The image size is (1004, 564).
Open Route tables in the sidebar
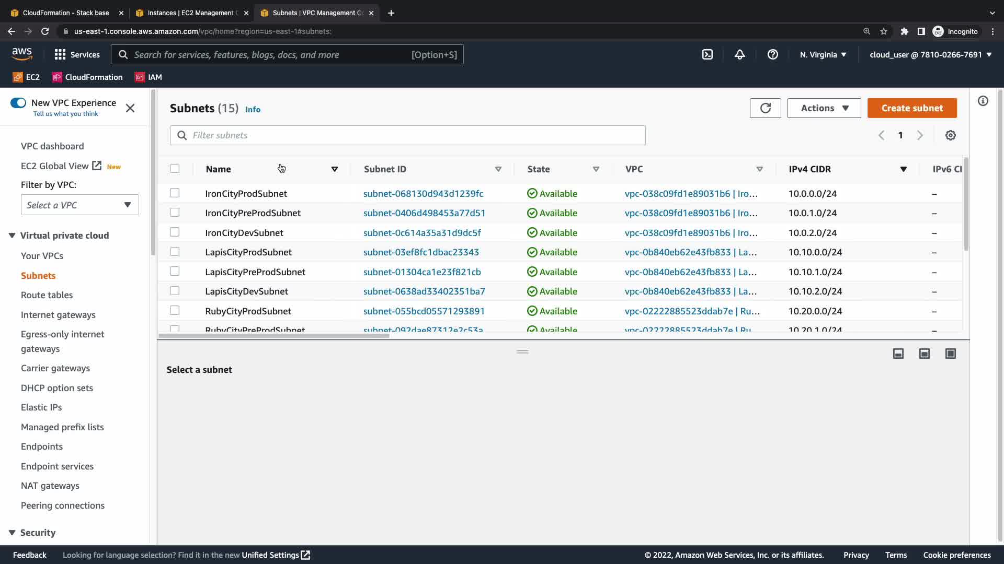coord(47,295)
